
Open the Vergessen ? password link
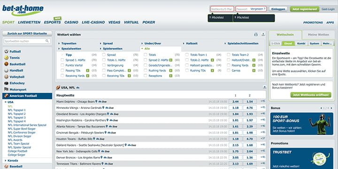tap(258, 9)
